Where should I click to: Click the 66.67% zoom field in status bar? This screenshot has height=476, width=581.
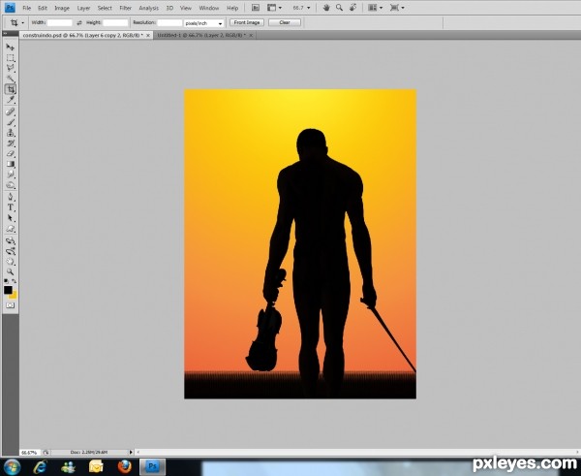[29, 453]
